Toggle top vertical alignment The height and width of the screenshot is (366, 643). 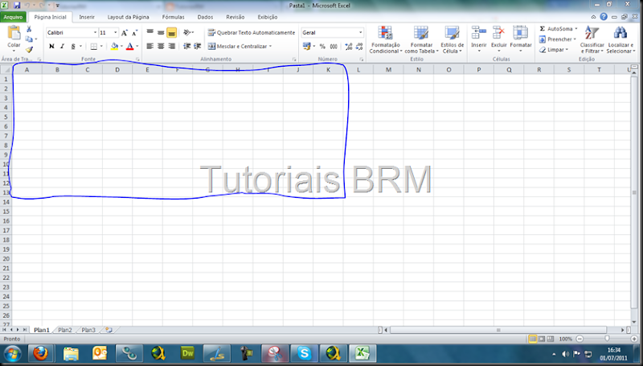150,32
